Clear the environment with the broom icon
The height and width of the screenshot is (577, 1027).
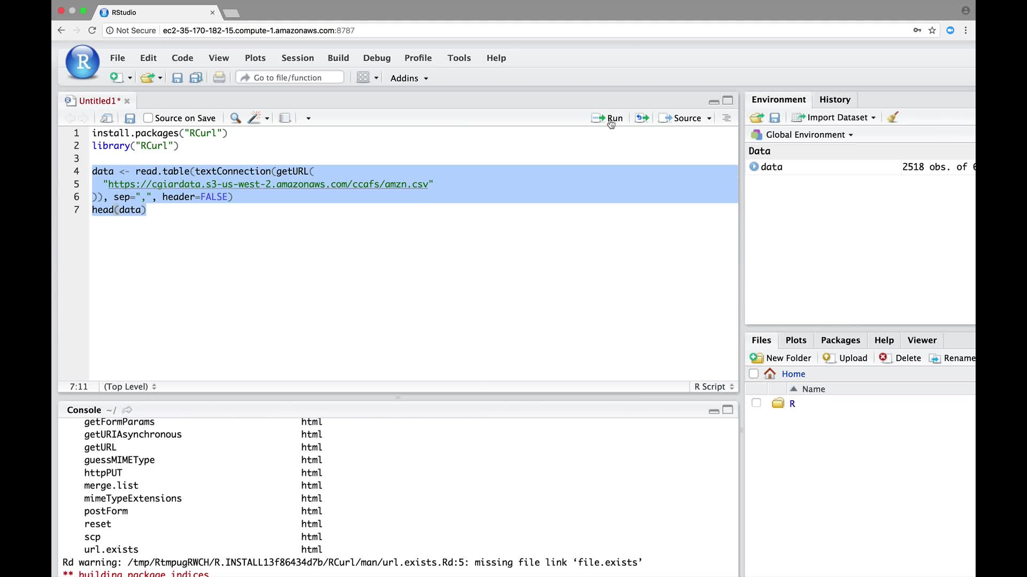click(893, 118)
